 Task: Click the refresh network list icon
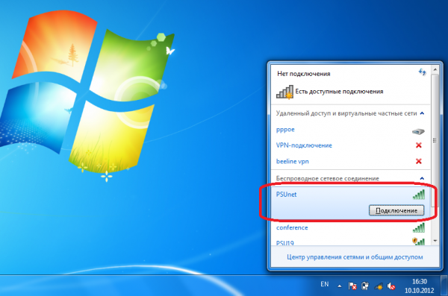tap(422, 72)
